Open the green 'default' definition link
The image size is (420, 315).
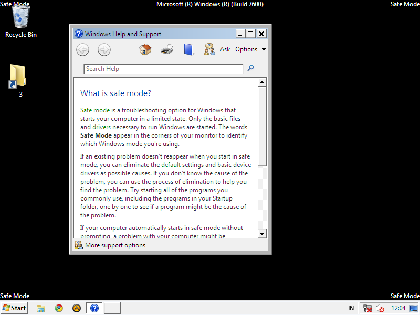tap(171, 165)
